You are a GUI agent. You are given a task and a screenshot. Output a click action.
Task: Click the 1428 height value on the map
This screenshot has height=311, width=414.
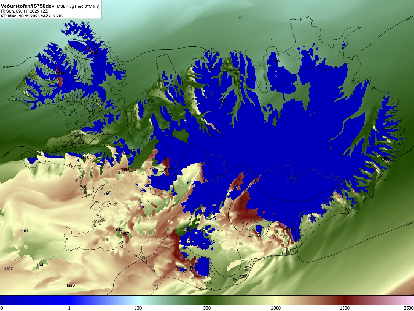point(84,158)
